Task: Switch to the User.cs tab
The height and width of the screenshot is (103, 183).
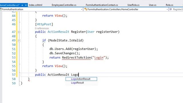Action: (x=152, y=5)
